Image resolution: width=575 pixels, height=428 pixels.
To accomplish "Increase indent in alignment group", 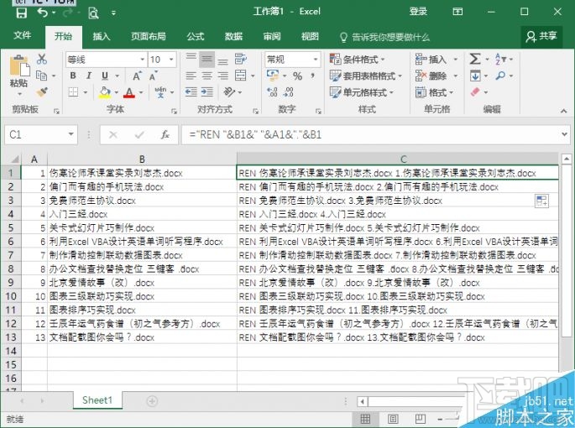I will point(207,91).
